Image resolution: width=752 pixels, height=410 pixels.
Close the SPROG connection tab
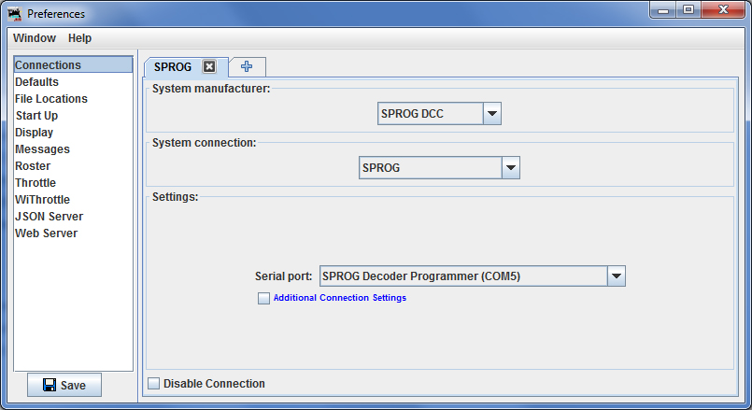209,66
